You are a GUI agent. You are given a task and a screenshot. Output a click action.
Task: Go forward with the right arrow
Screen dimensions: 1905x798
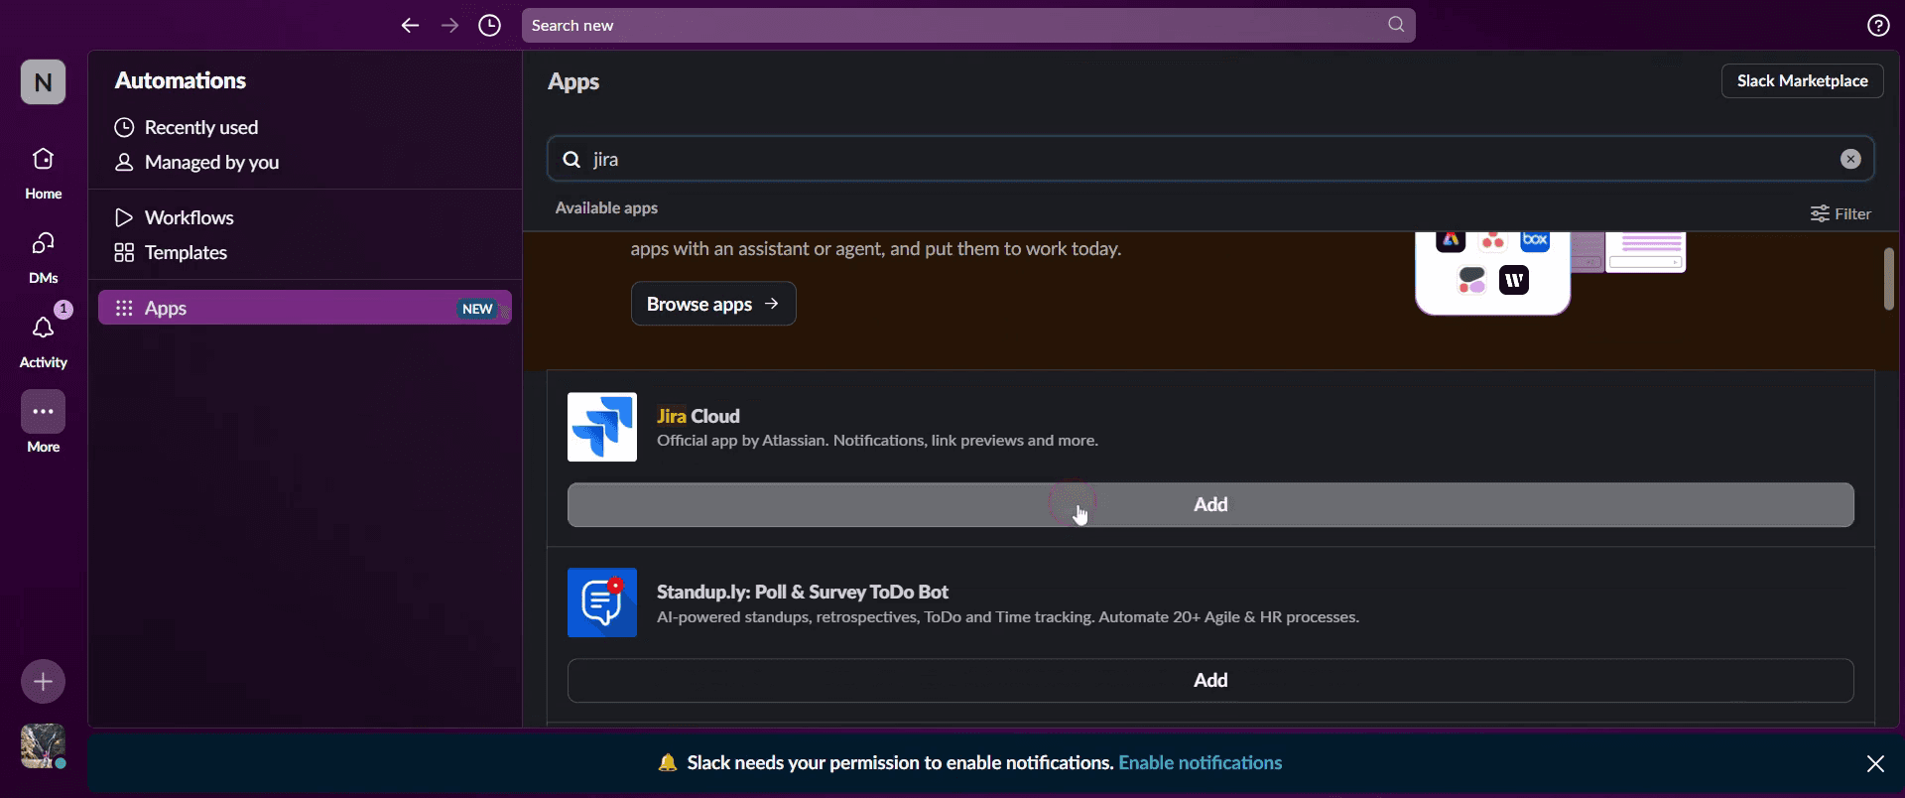449,26
